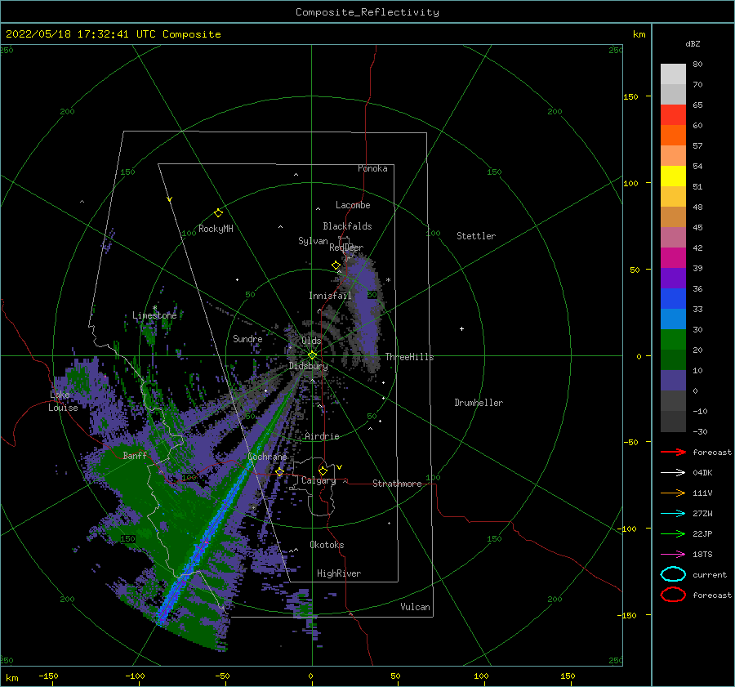Click the green 22JP arrow icon
The height and width of the screenshot is (687, 735).
click(x=673, y=533)
